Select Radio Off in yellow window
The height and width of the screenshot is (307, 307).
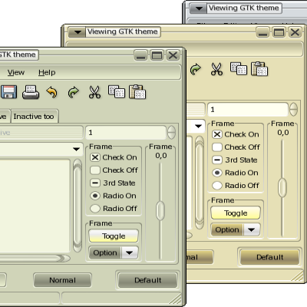pyautogui.click(x=217, y=186)
